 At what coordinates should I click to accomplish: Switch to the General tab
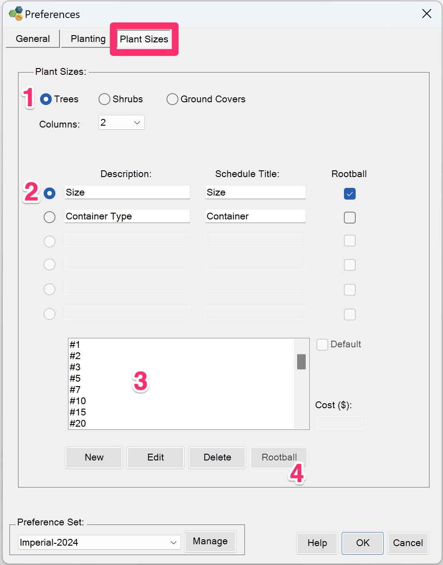coord(33,39)
